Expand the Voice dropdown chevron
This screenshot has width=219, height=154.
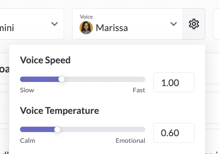pos(174,24)
